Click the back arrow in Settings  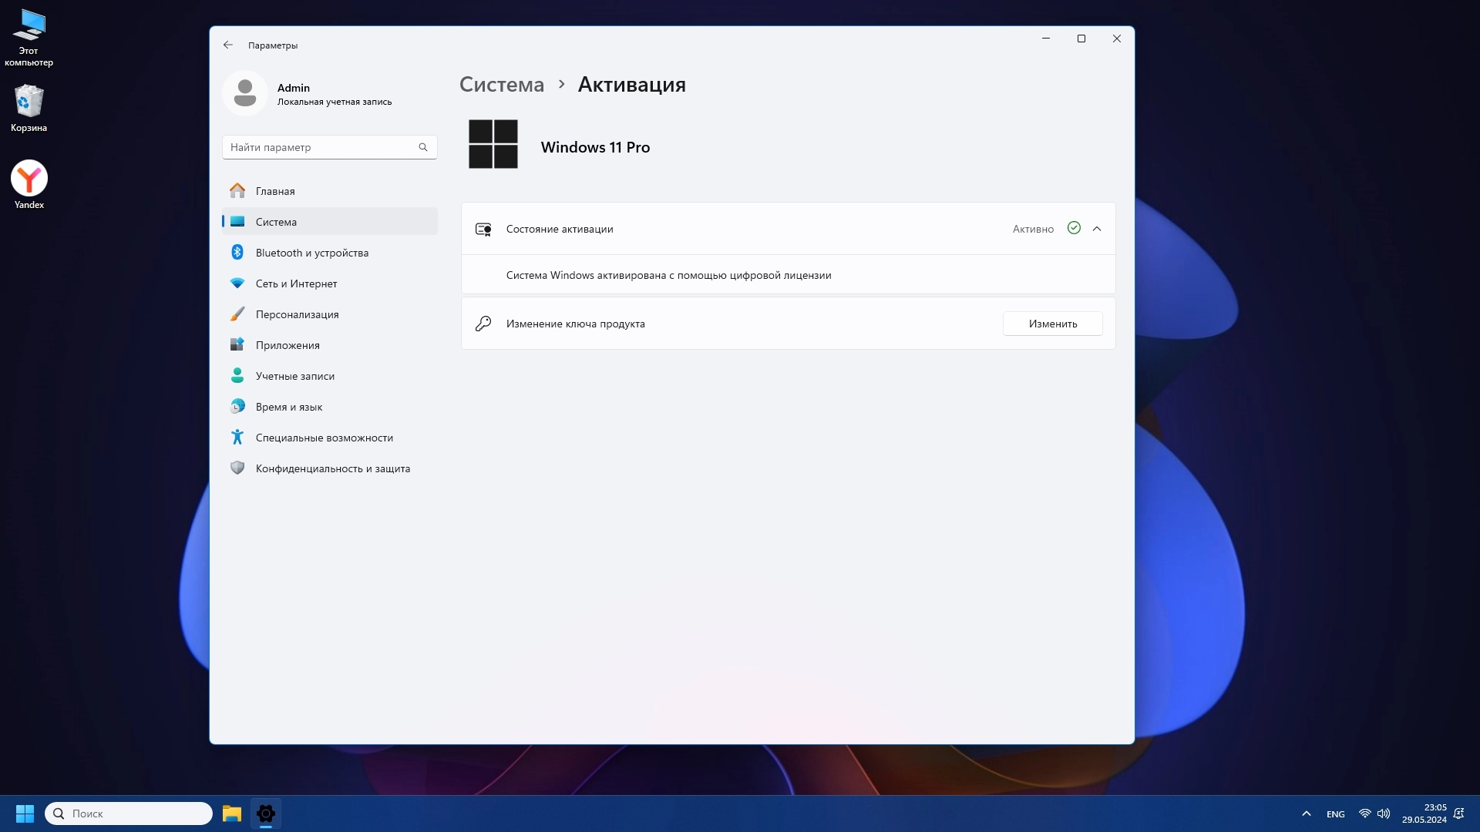pyautogui.click(x=228, y=45)
